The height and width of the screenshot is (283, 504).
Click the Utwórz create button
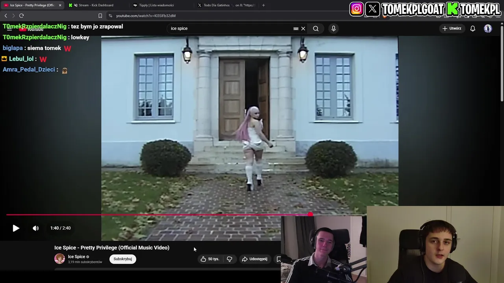[x=452, y=28]
